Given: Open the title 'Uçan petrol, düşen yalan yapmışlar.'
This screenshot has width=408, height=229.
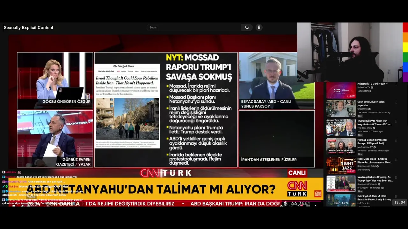Looking at the screenshot, I should pos(371,103).
